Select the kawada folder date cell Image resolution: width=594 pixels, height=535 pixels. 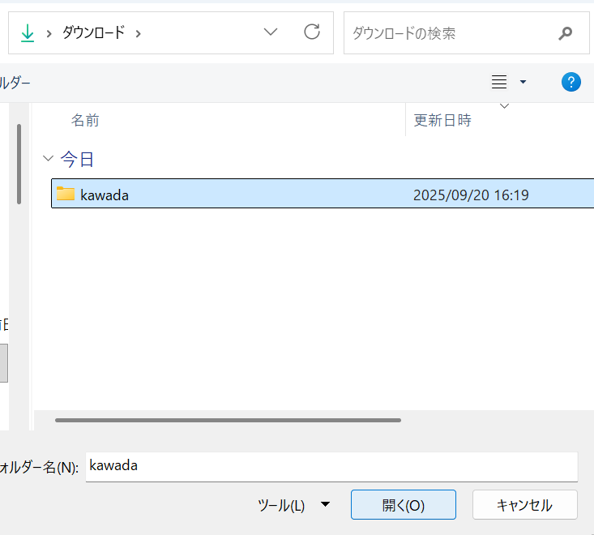click(471, 195)
